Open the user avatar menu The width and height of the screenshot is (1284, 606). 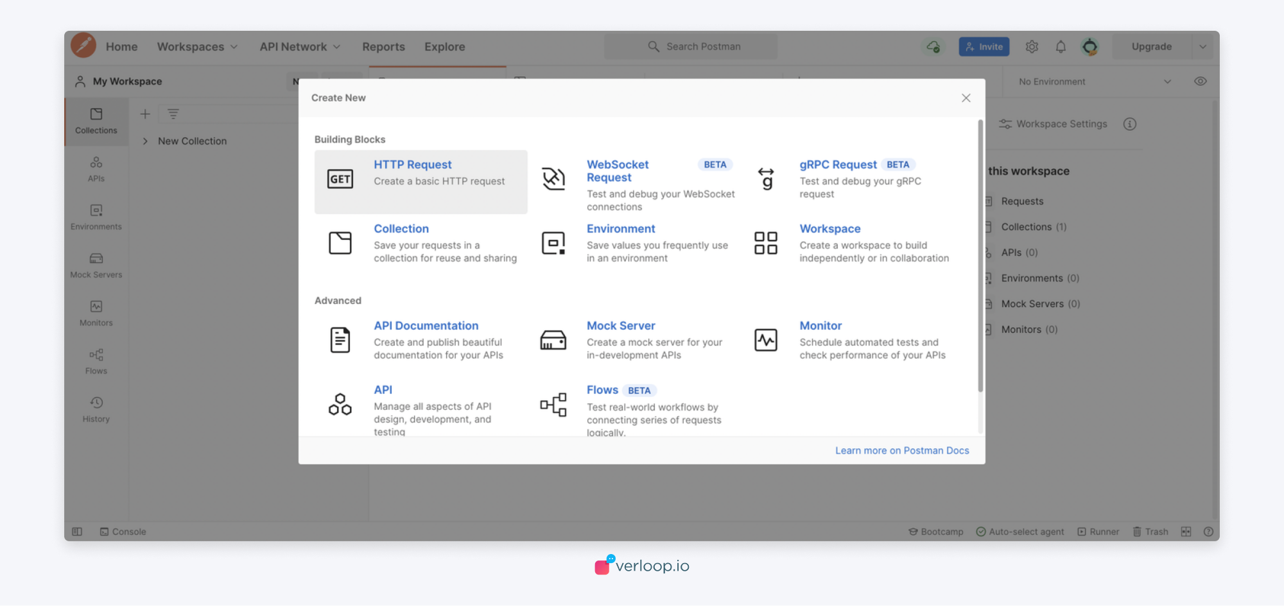pos(1089,47)
